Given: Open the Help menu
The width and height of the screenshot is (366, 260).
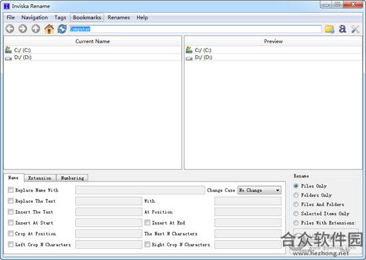Looking at the screenshot, I should click(x=142, y=17).
